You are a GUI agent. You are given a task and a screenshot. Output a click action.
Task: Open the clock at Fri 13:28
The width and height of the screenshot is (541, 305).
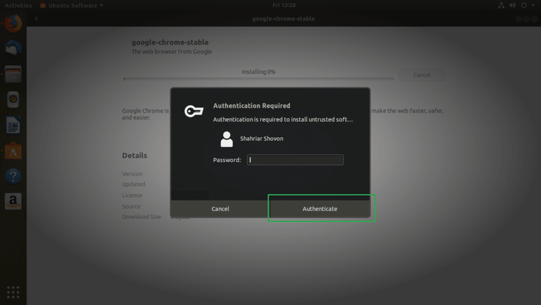(x=284, y=5)
